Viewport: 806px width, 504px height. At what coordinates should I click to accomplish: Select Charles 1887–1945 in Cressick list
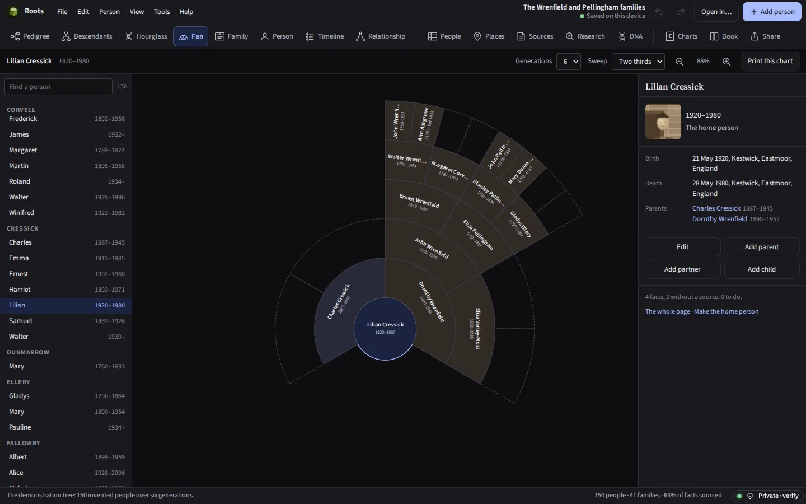tap(66, 242)
